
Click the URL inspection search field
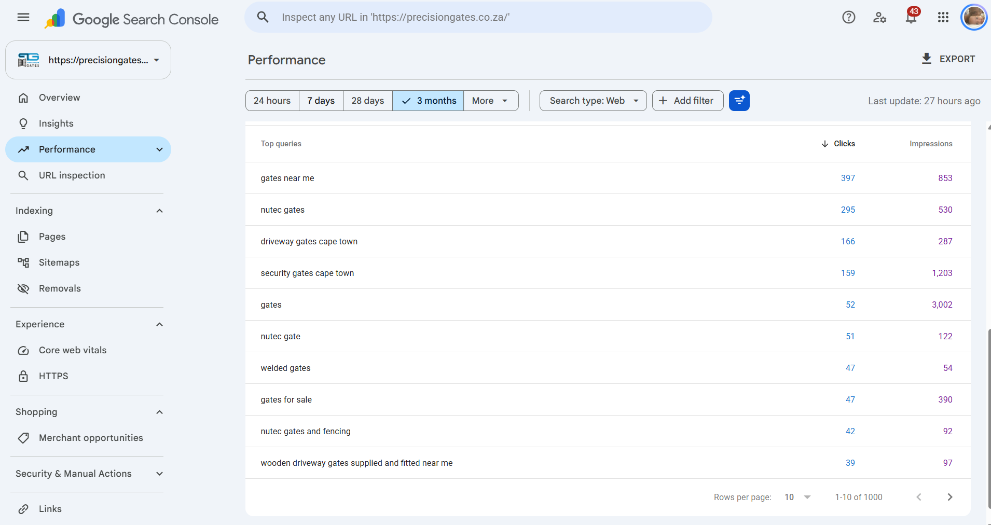pyautogui.click(x=478, y=17)
